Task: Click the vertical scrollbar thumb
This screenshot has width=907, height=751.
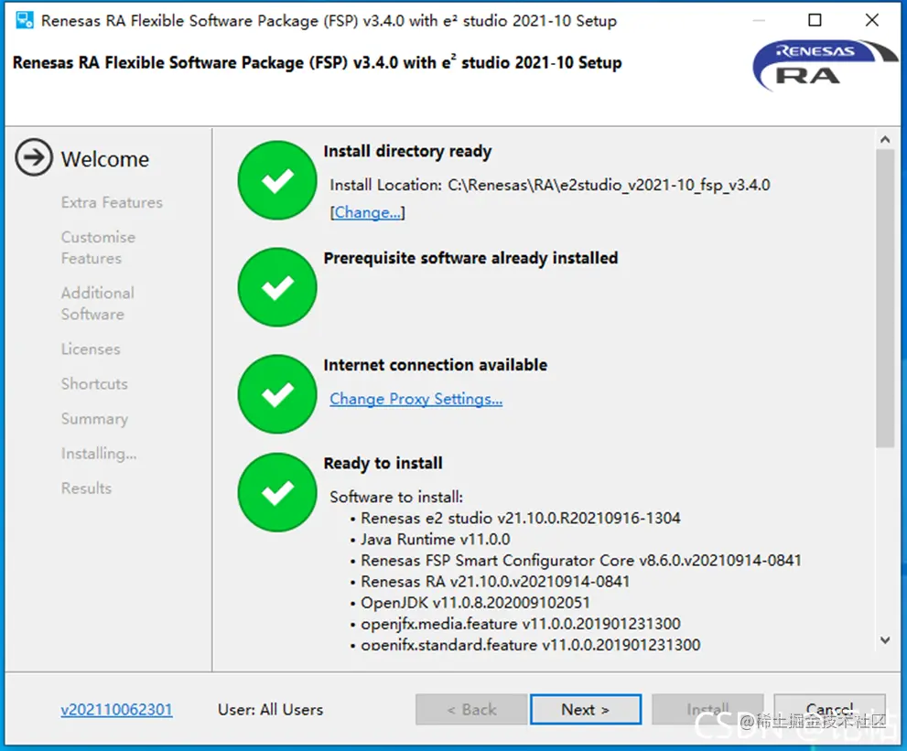Action: (x=885, y=298)
